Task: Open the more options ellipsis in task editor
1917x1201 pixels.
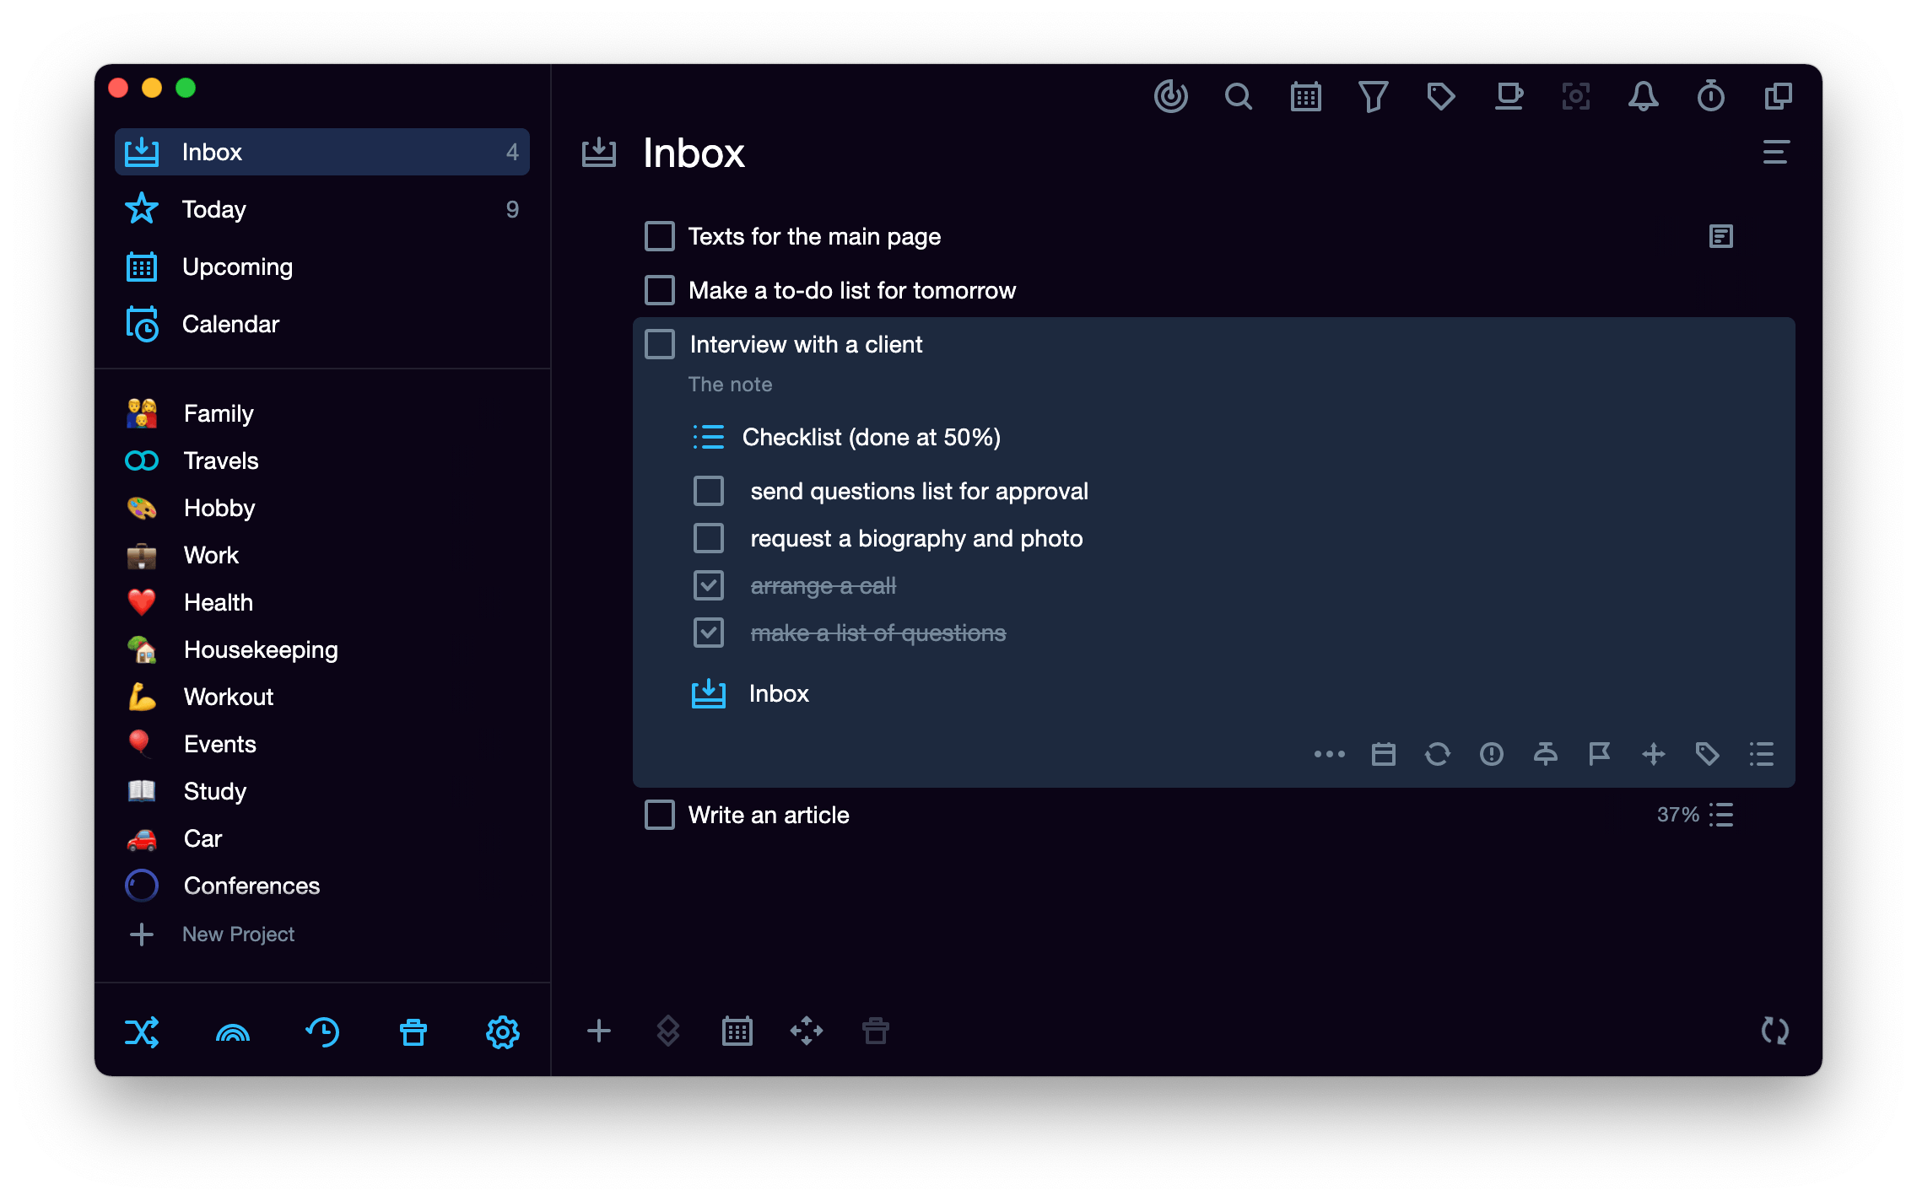Action: tap(1329, 754)
